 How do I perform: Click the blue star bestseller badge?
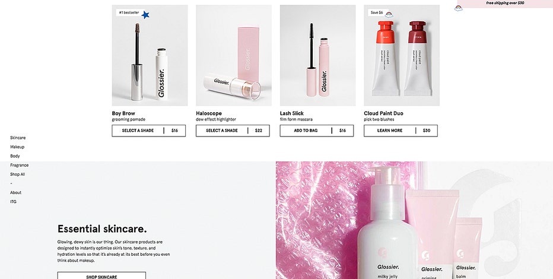pos(145,15)
